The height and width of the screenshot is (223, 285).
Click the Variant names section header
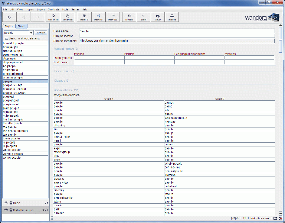click(66, 49)
